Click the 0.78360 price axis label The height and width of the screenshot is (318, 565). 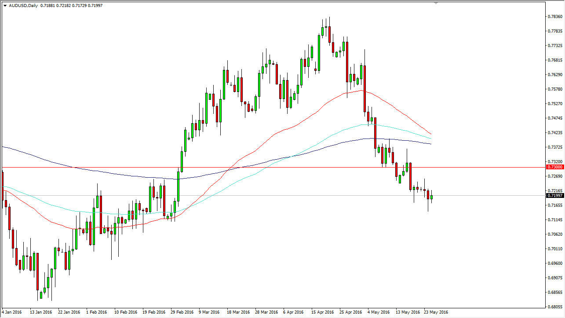tap(554, 16)
